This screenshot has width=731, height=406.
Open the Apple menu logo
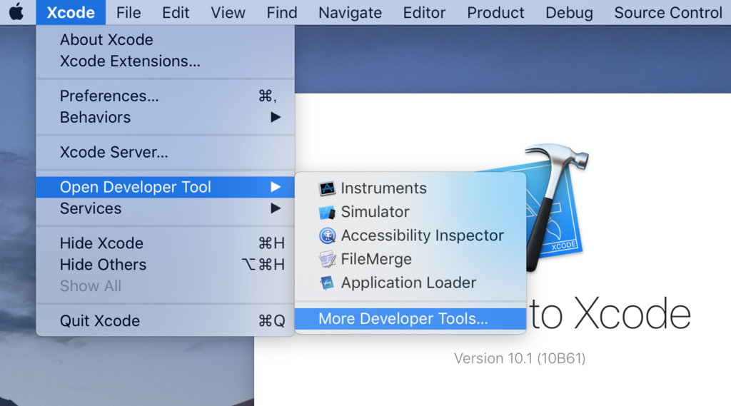[x=16, y=12]
